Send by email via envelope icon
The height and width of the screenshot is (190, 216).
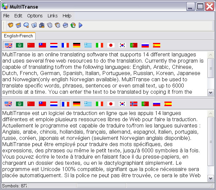click(x=65, y=25)
